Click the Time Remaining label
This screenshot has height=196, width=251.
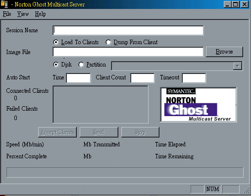(x=174, y=156)
